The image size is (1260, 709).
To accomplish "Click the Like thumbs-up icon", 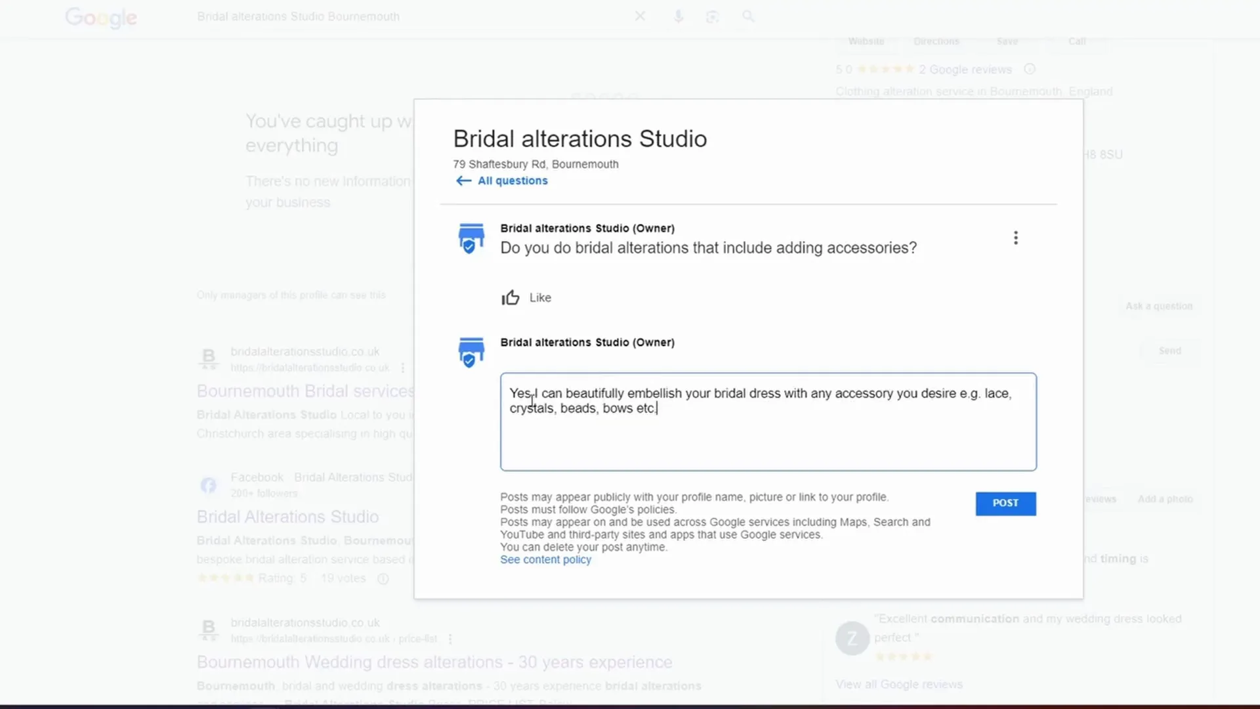I will pos(510,297).
